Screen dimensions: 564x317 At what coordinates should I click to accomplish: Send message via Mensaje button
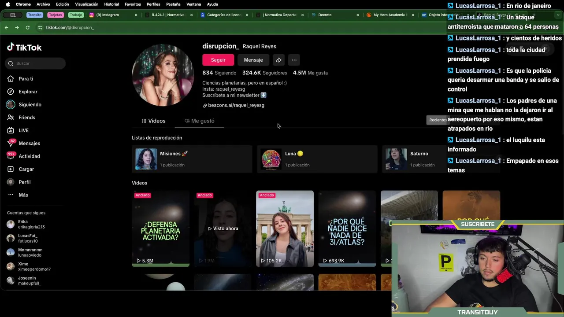click(x=253, y=60)
